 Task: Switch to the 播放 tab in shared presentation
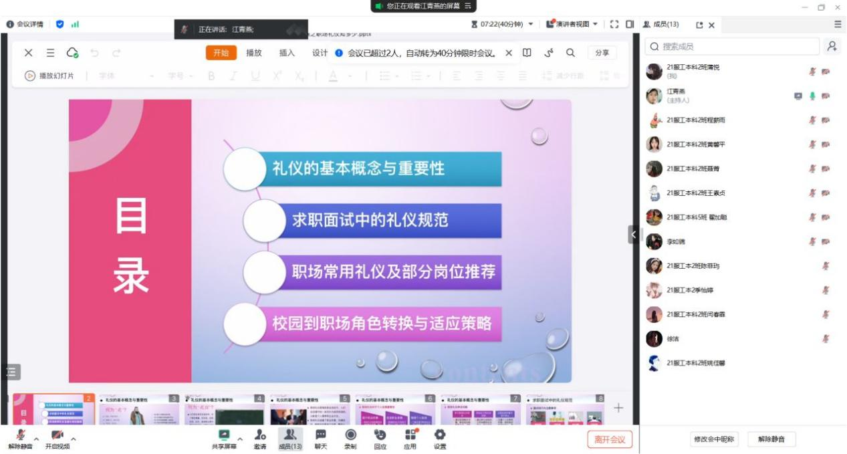click(x=254, y=53)
